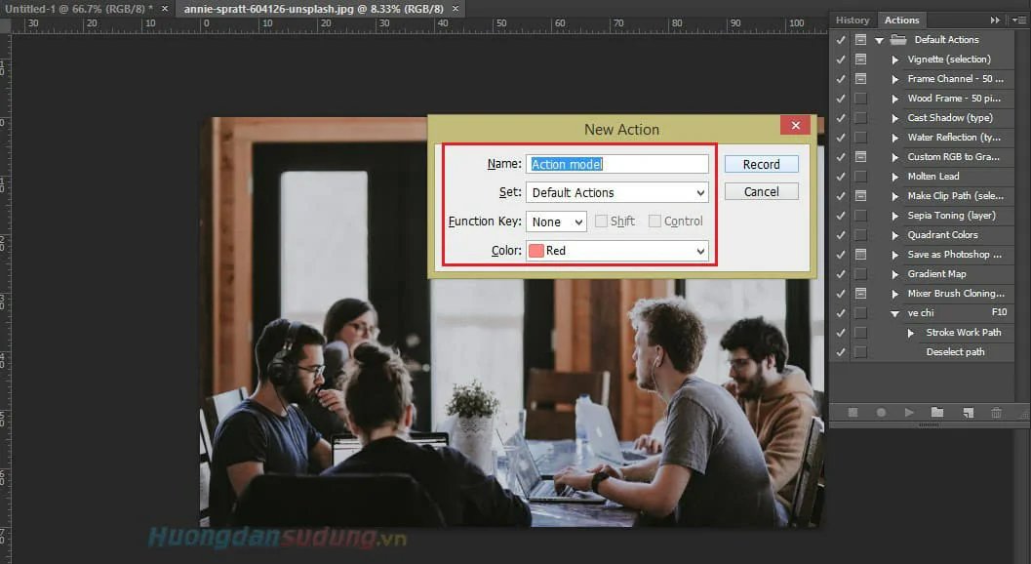
Task: Cancel the New Action dialog
Action: click(x=761, y=191)
